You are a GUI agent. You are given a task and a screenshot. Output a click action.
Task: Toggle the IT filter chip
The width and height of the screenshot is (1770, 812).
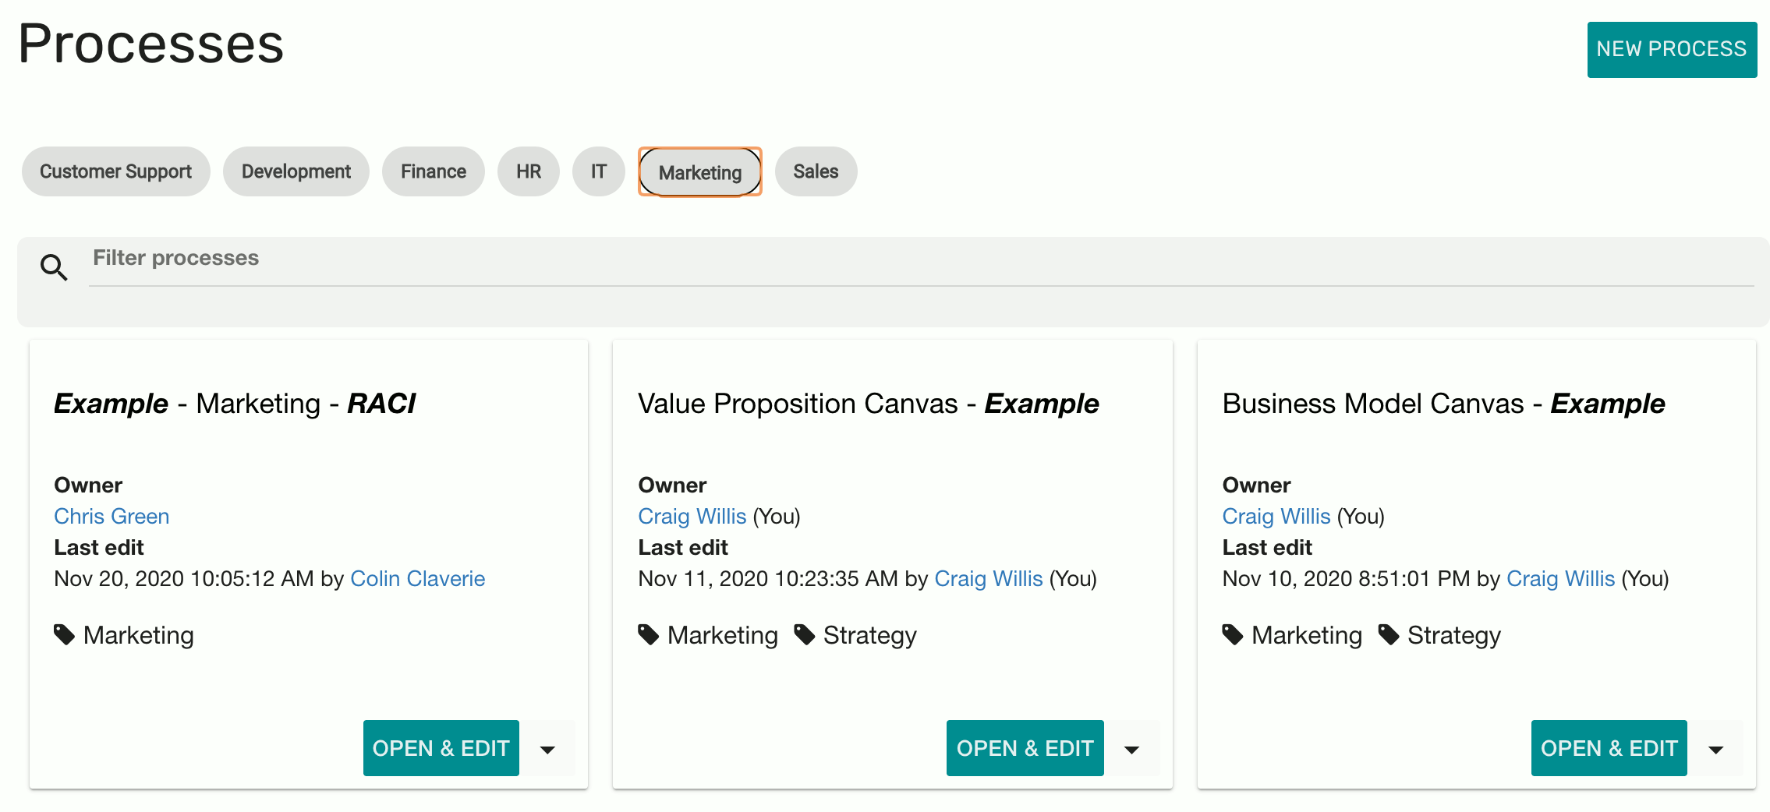point(599,171)
